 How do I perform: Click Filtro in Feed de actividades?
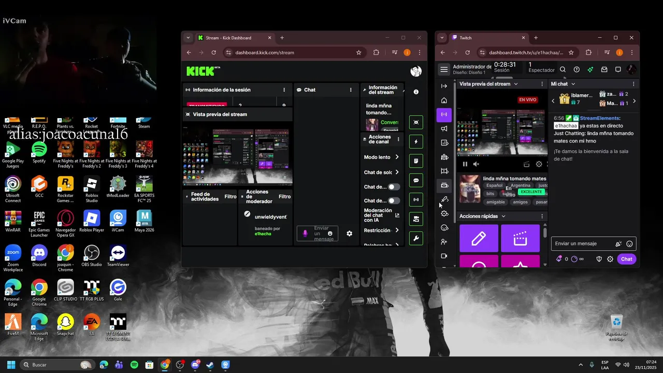click(230, 196)
